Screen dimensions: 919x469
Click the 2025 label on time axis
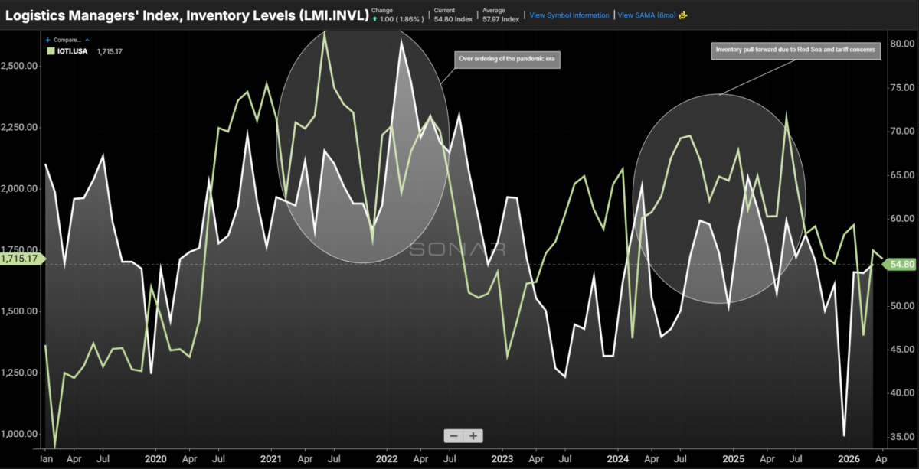click(x=733, y=460)
